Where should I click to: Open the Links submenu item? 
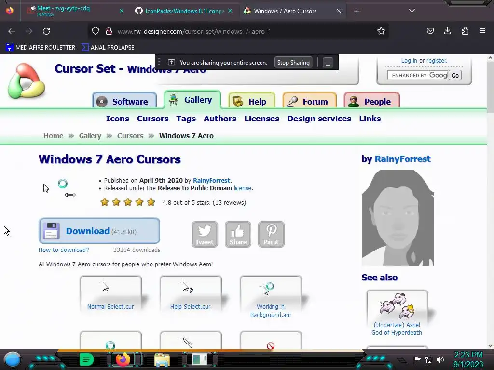tap(370, 119)
